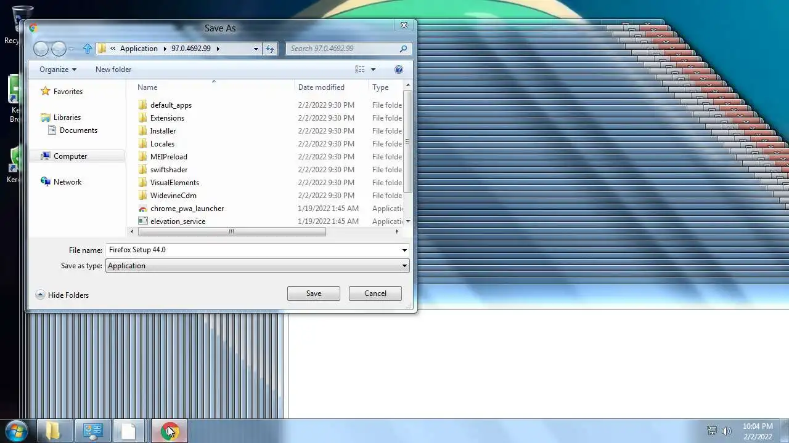This screenshot has width=789, height=443.
Task: Click the MEIPreload folder icon
Action: tap(143, 157)
